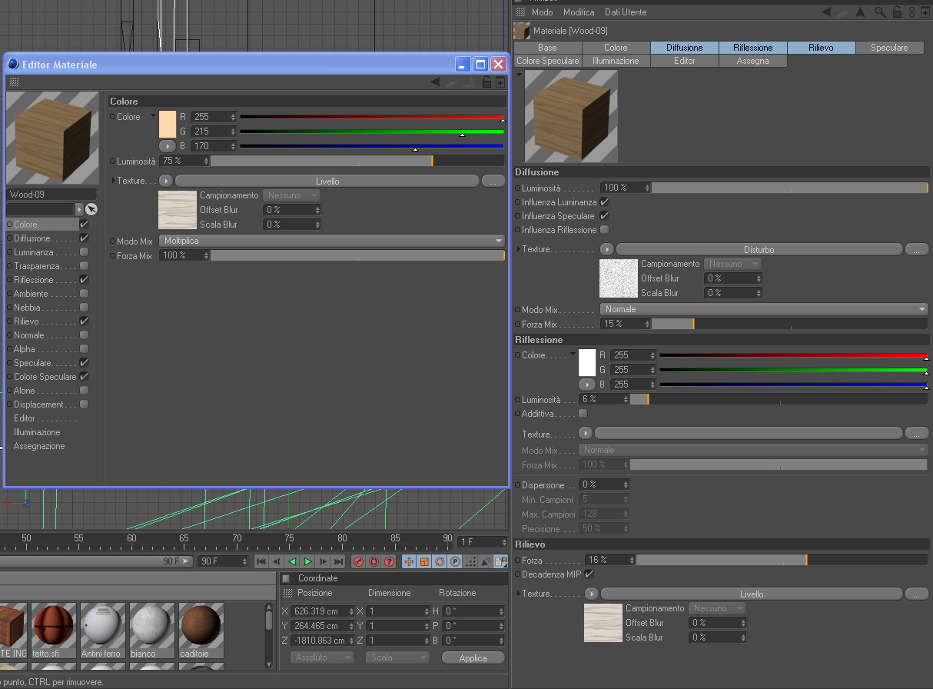Open the Assoluto coordinate mode dropdown
The image size is (933, 689).
point(322,657)
